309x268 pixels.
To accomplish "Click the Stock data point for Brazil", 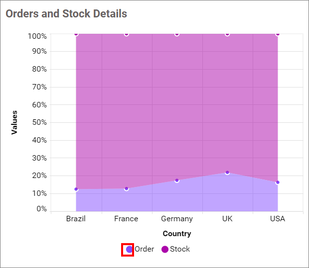I will [76, 34].
